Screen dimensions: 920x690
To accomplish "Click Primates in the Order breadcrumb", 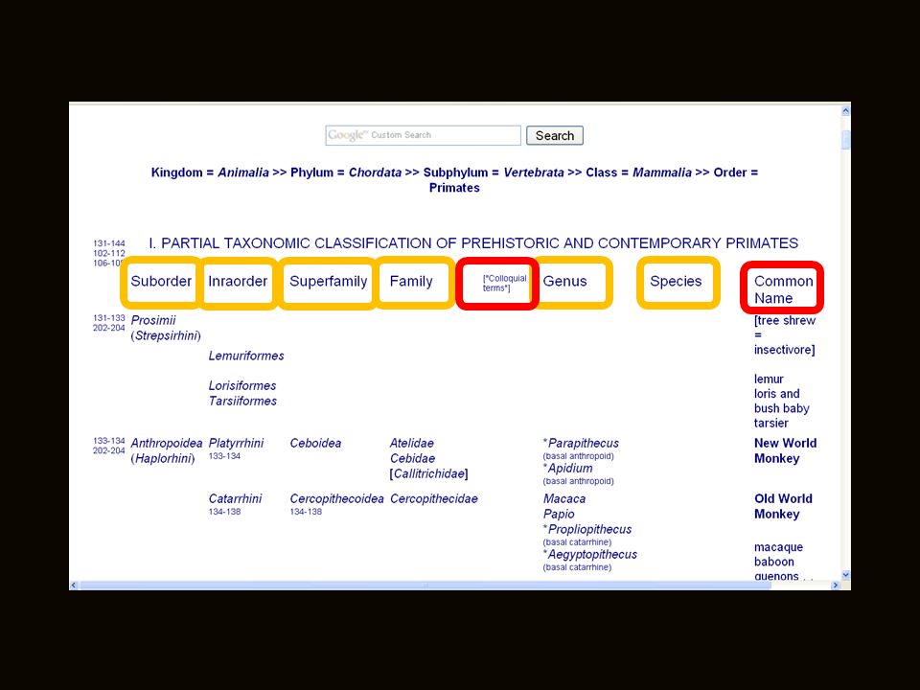I will (x=454, y=188).
